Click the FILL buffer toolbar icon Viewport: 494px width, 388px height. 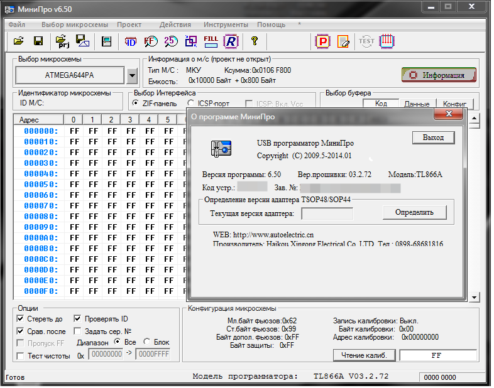click(x=211, y=41)
